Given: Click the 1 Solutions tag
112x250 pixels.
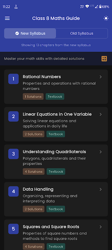Looking at the screenshot, I should (33, 97).
